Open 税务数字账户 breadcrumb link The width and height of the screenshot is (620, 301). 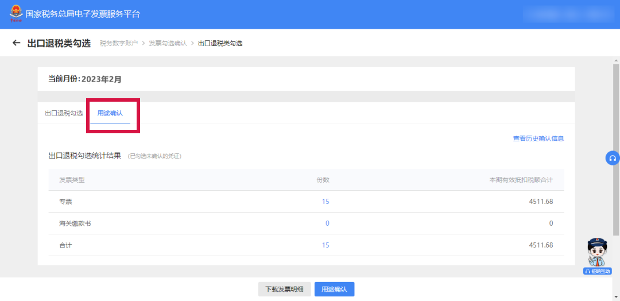tap(119, 43)
